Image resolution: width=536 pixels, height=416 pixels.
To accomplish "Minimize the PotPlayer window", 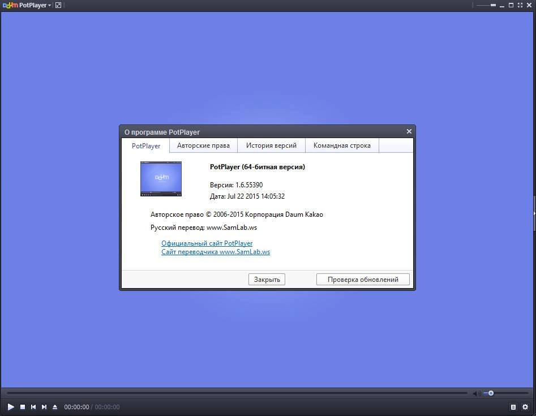I will point(502,6).
